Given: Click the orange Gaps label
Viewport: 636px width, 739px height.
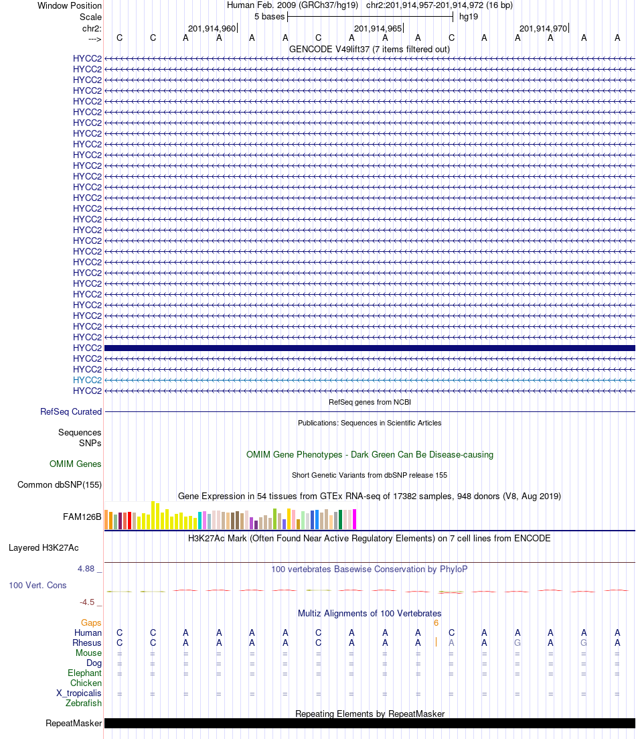Looking at the screenshot, I should [91, 622].
